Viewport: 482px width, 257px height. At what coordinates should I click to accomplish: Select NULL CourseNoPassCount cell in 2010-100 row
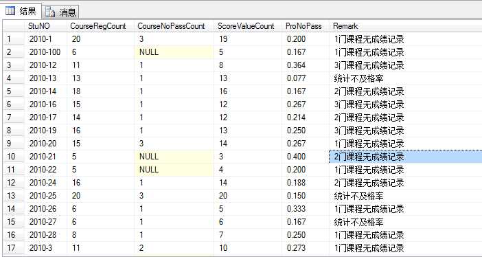(174, 52)
